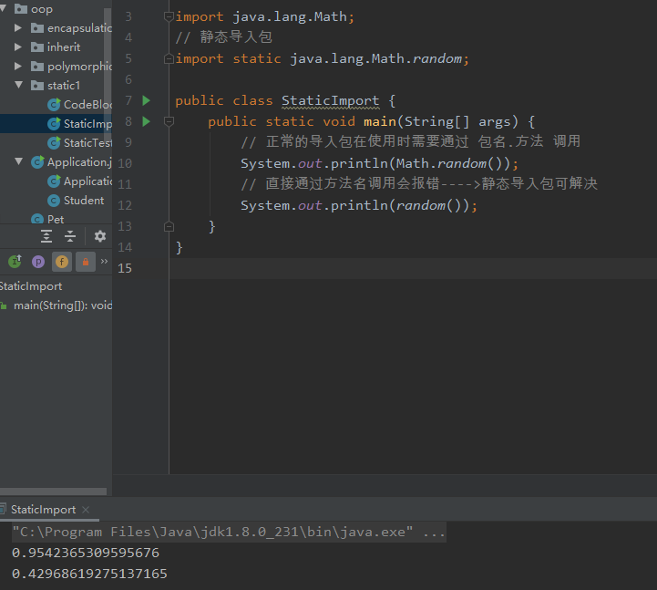The width and height of the screenshot is (657, 590).
Task: Open Structure panel settings gear
Action: 99,236
